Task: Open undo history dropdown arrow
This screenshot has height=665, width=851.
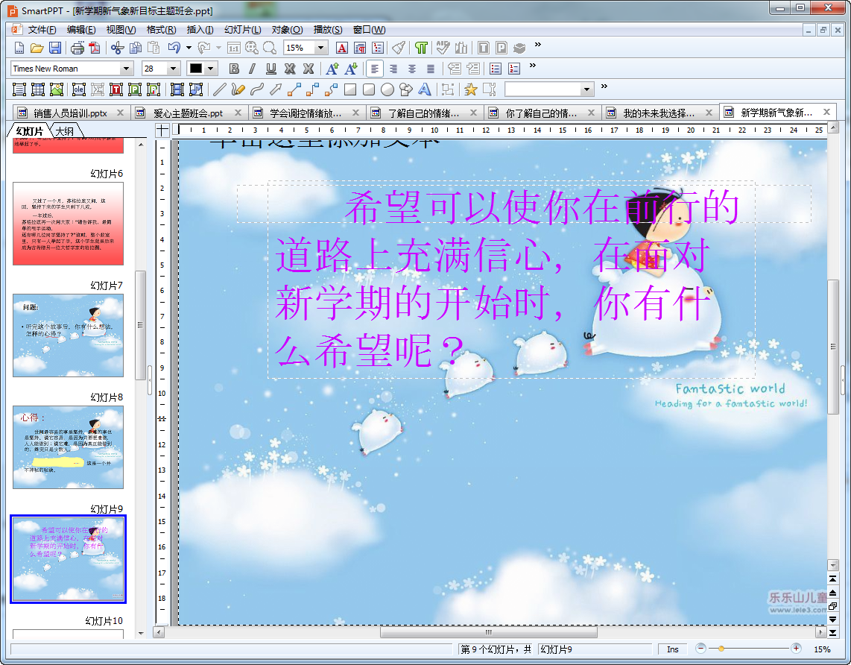Action: (x=189, y=48)
